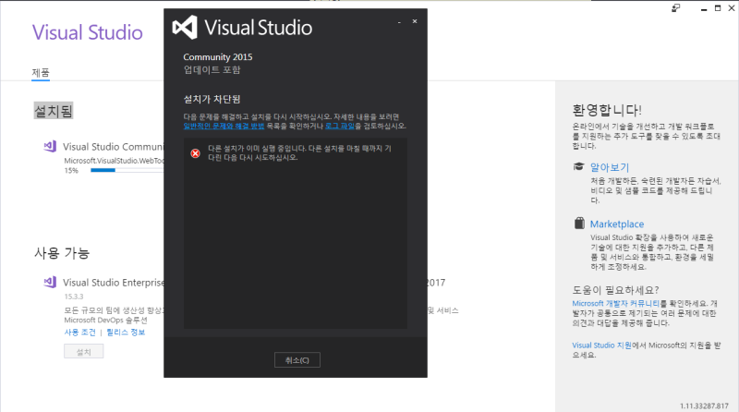Screen dimensions: 739x412
Task: Click the 15% installation progress bar
Action: (127, 170)
